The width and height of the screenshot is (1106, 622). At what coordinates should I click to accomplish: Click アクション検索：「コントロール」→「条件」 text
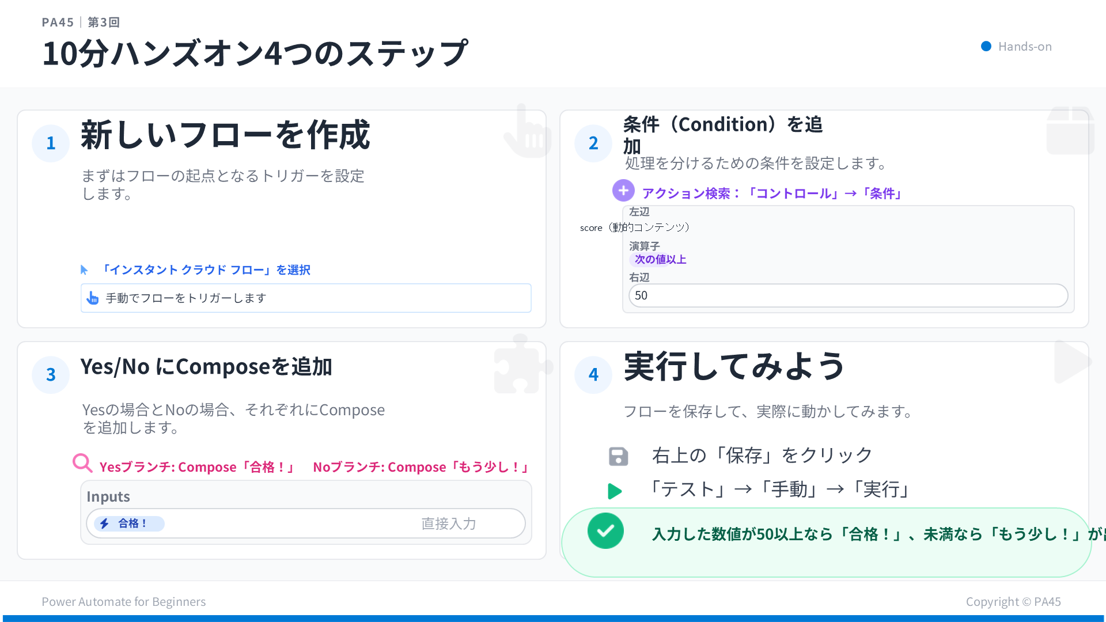tap(772, 194)
